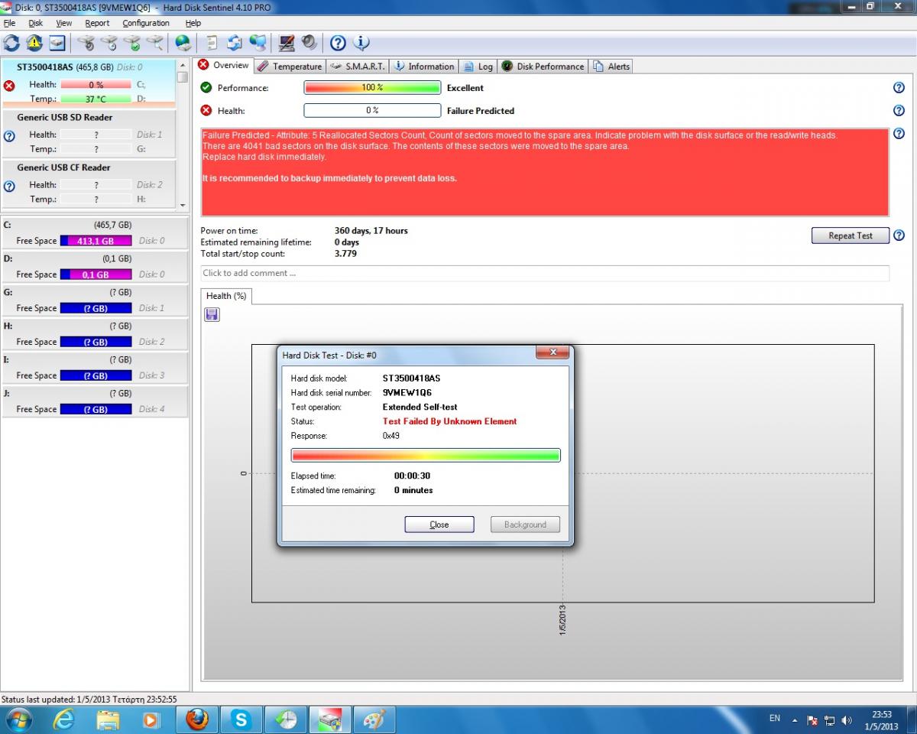Image resolution: width=917 pixels, height=734 pixels.
Task: Open the Disk menu
Action: tap(35, 23)
